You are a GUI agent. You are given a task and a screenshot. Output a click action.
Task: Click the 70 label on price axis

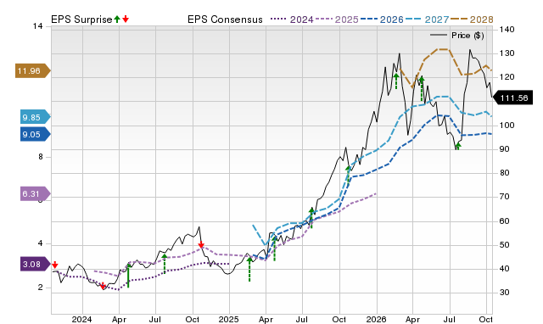(x=505, y=197)
